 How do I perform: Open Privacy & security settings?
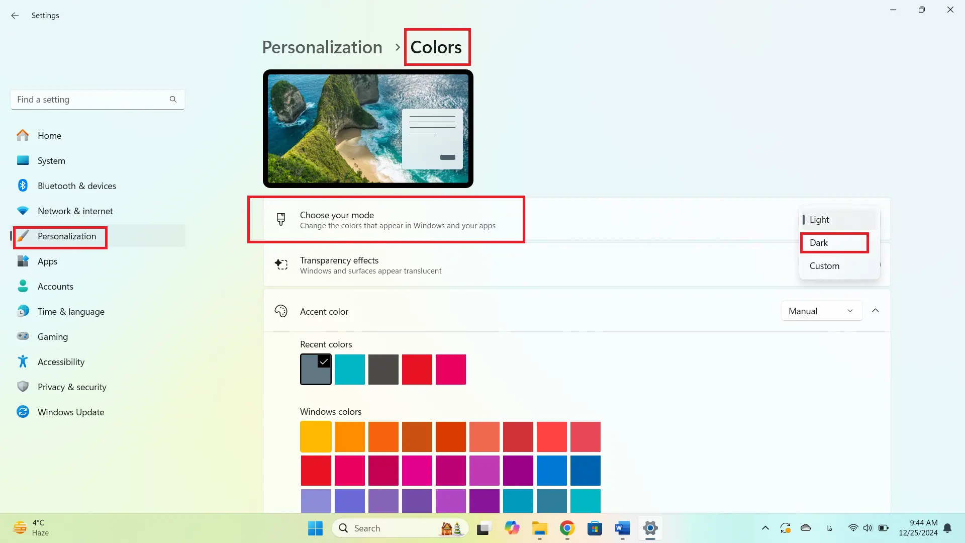[x=72, y=387]
